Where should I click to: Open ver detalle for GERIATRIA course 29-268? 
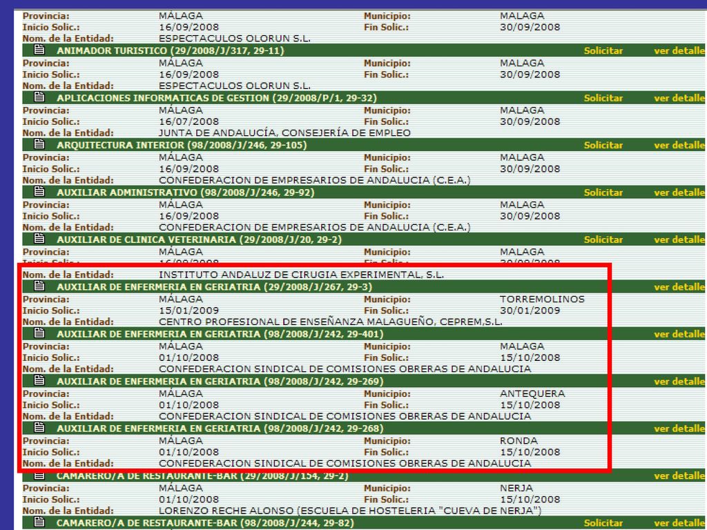tap(679, 429)
